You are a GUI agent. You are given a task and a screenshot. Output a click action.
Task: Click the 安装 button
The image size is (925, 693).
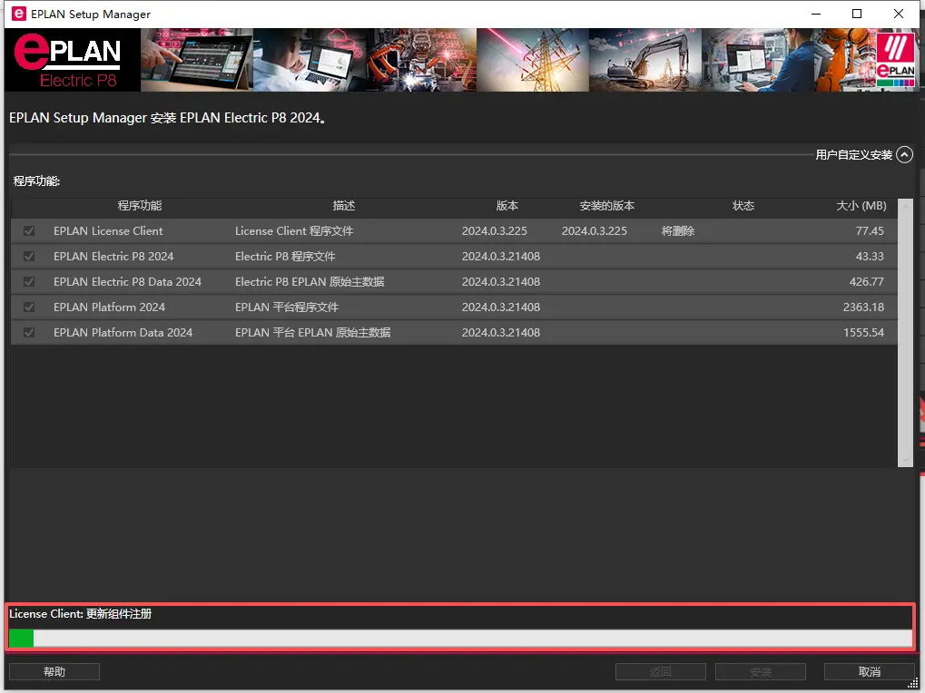pos(761,672)
